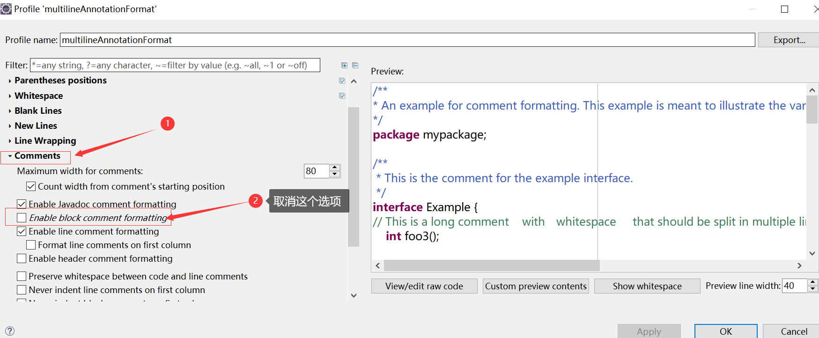
Task: Click the preview horizontal scroll right arrow
Action: pos(799,265)
